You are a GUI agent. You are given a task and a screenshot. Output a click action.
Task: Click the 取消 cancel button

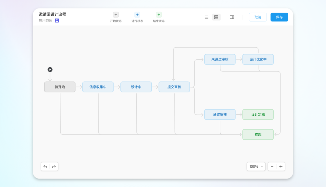(x=257, y=17)
